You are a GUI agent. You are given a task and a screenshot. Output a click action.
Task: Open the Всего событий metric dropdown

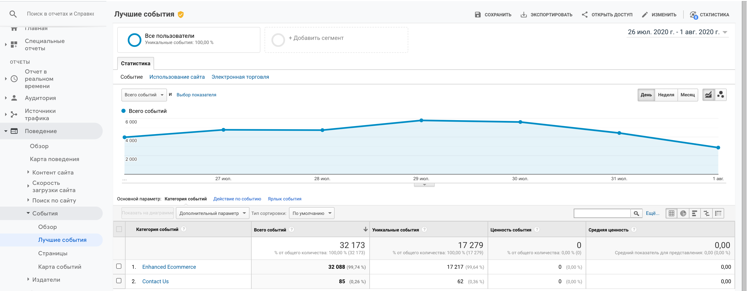144,95
